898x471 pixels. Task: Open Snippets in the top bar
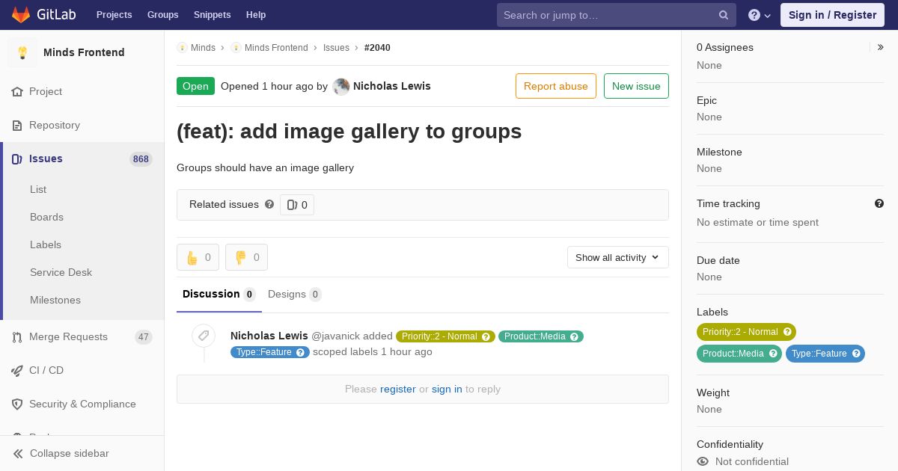213,15
